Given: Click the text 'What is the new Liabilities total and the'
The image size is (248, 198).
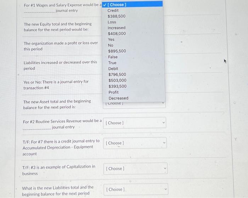Looking at the screenshot, I should (58, 188).
